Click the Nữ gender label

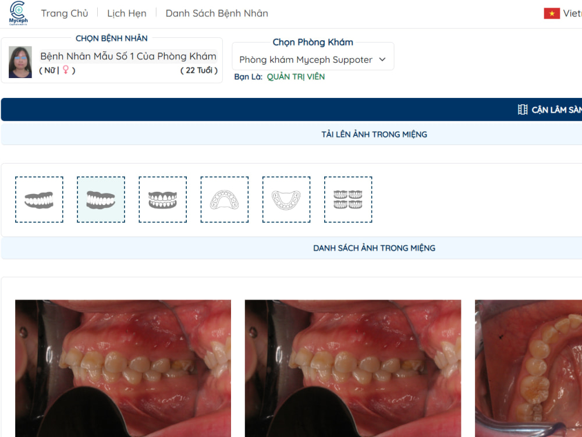click(x=49, y=71)
